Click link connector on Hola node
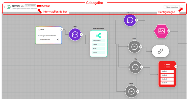The height and width of the screenshot is (100, 188). click(x=81, y=35)
